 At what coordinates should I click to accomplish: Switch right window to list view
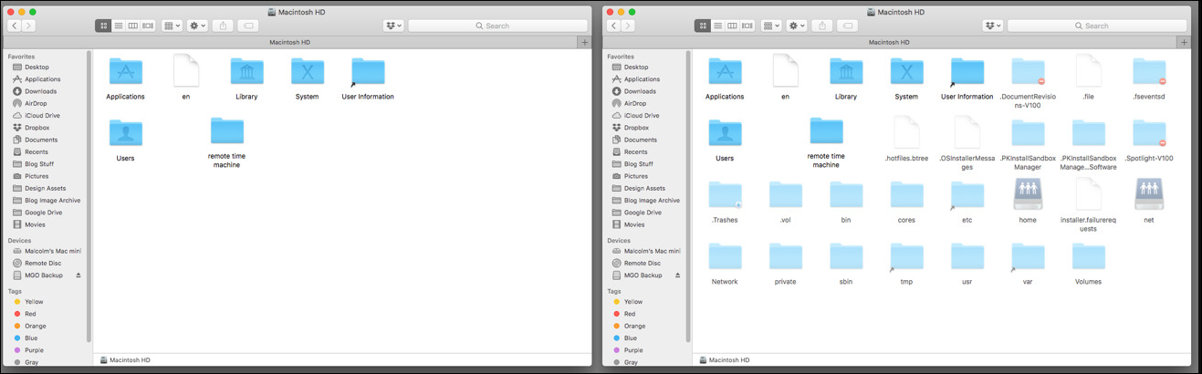(717, 26)
